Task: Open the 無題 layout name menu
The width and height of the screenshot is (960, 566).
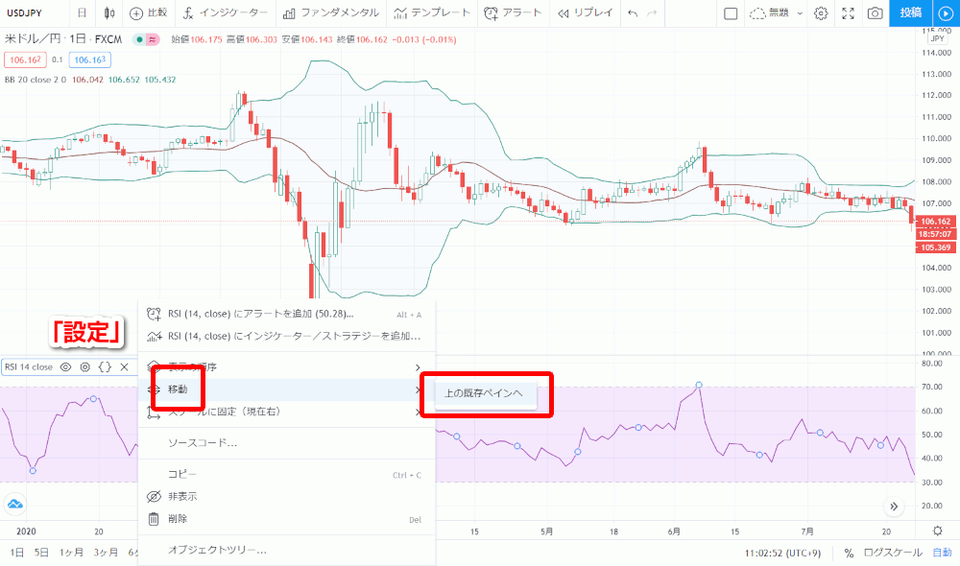Action: (770, 13)
